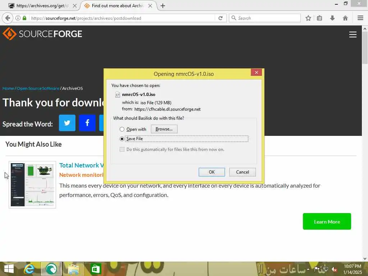This screenshot has width=368, height=276.
Task: Click into the address bar URL field
Action: [122, 18]
